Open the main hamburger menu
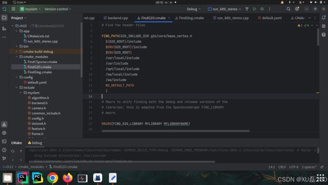 click(14, 9)
